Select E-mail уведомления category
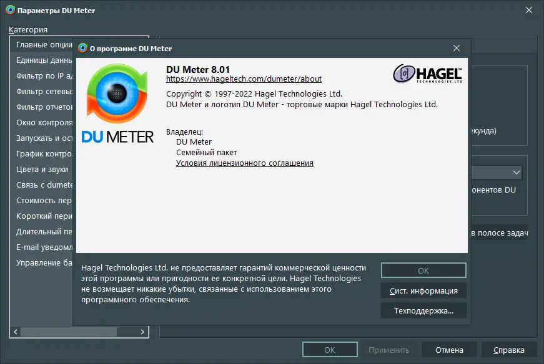544x364 pixels. click(x=42, y=247)
